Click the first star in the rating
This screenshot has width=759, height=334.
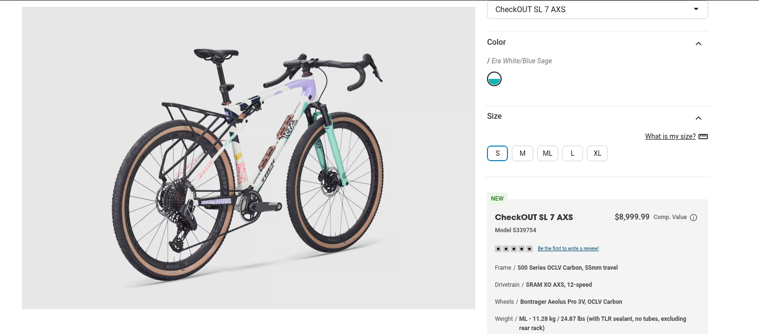click(x=498, y=249)
